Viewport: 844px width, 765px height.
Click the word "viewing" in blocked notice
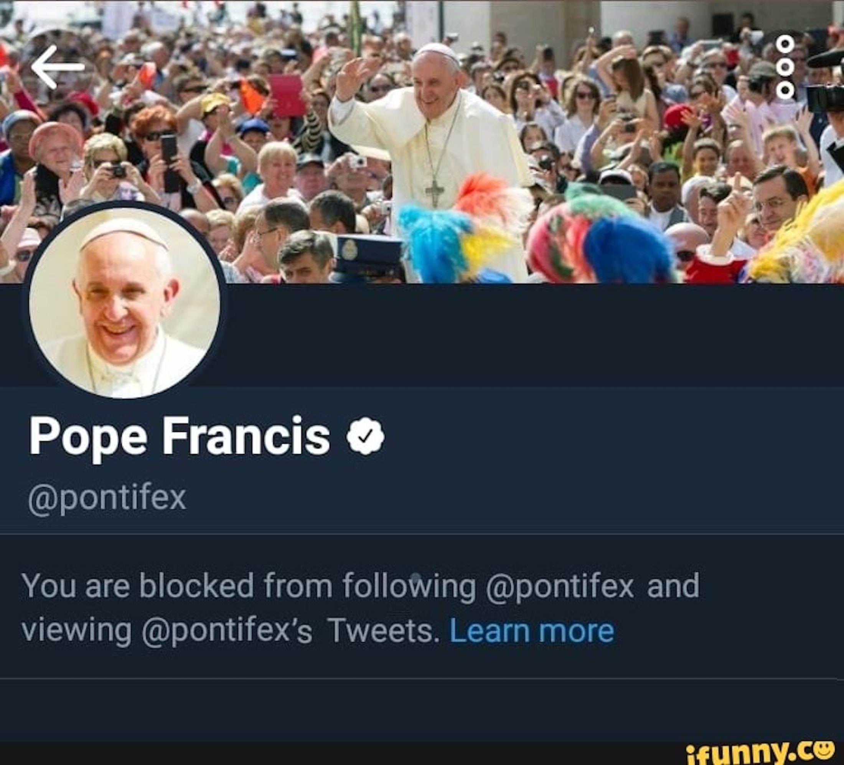pyautogui.click(x=77, y=631)
